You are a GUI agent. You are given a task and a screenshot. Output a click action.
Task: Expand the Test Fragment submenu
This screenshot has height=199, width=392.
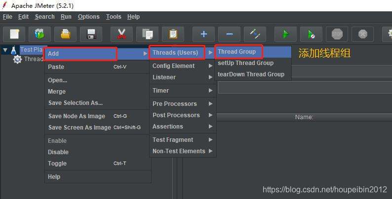click(x=183, y=140)
